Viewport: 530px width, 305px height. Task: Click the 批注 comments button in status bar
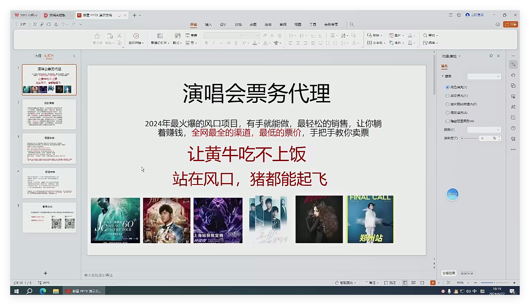point(390,282)
